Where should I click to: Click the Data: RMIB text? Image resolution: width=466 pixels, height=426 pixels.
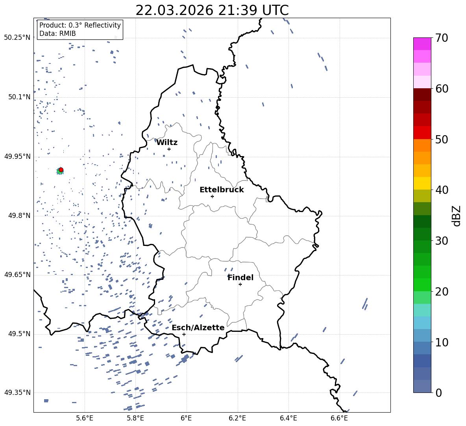pyautogui.click(x=57, y=33)
